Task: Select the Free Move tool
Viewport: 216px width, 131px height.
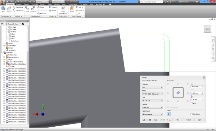Action: pos(18,7)
